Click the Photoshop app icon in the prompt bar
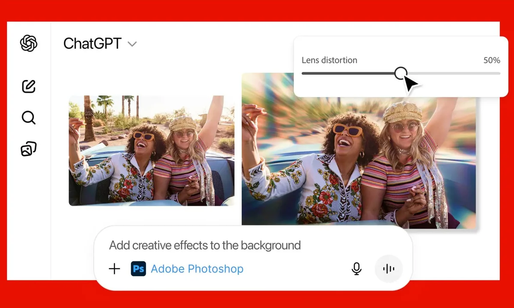This screenshot has width=514, height=308. [x=138, y=269]
